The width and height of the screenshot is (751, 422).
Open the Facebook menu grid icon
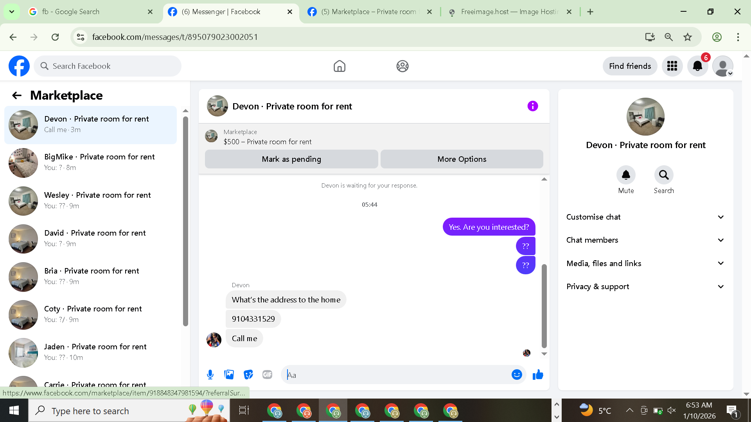click(x=672, y=66)
